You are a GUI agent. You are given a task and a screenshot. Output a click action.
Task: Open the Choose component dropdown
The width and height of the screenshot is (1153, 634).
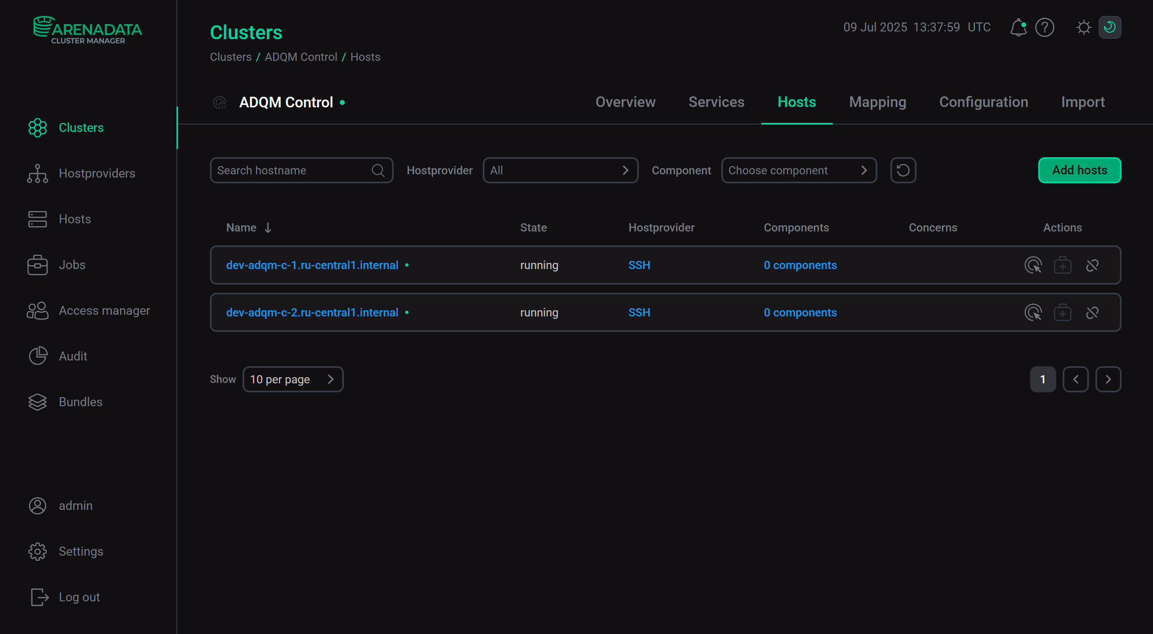799,170
